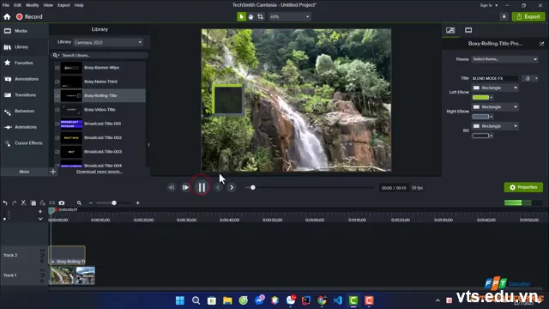Toggle the lock on Track 2
This screenshot has width=549, height=309.
click(42, 261)
